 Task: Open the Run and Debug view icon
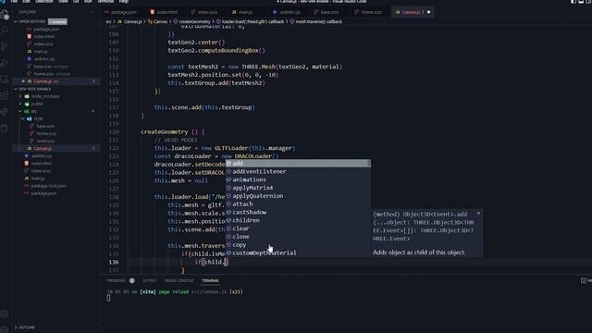point(5,63)
